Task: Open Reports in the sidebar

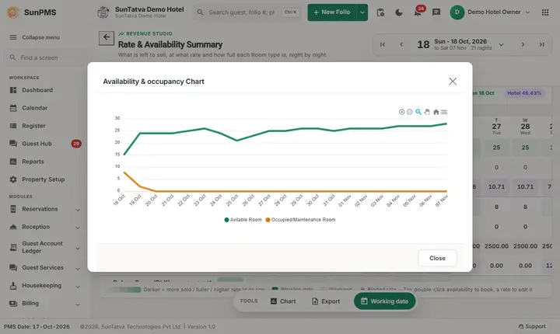Action: pyautogui.click(x=33, y=162)
